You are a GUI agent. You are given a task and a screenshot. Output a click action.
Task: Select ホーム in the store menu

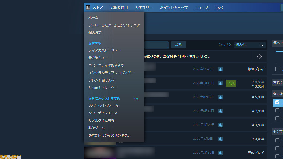93,18
